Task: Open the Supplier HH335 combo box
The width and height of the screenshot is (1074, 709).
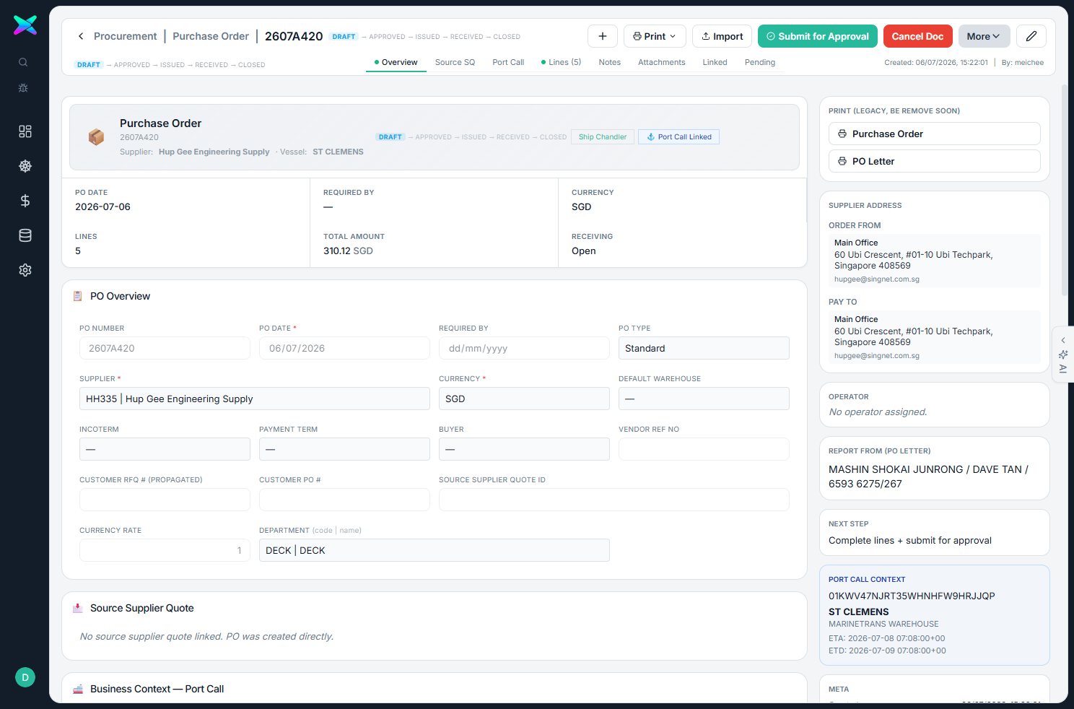Action: [255, 399]
